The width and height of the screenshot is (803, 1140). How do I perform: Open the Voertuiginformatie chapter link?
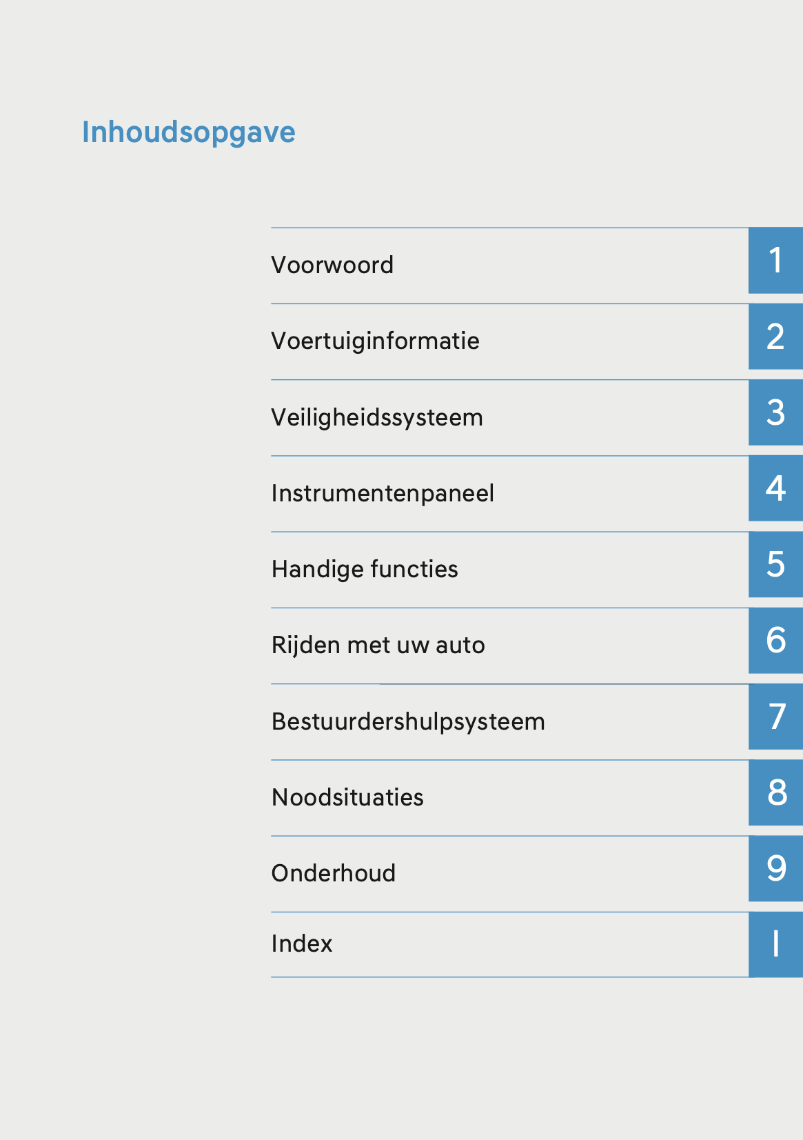pyautogui.click(x=375, y=341)
